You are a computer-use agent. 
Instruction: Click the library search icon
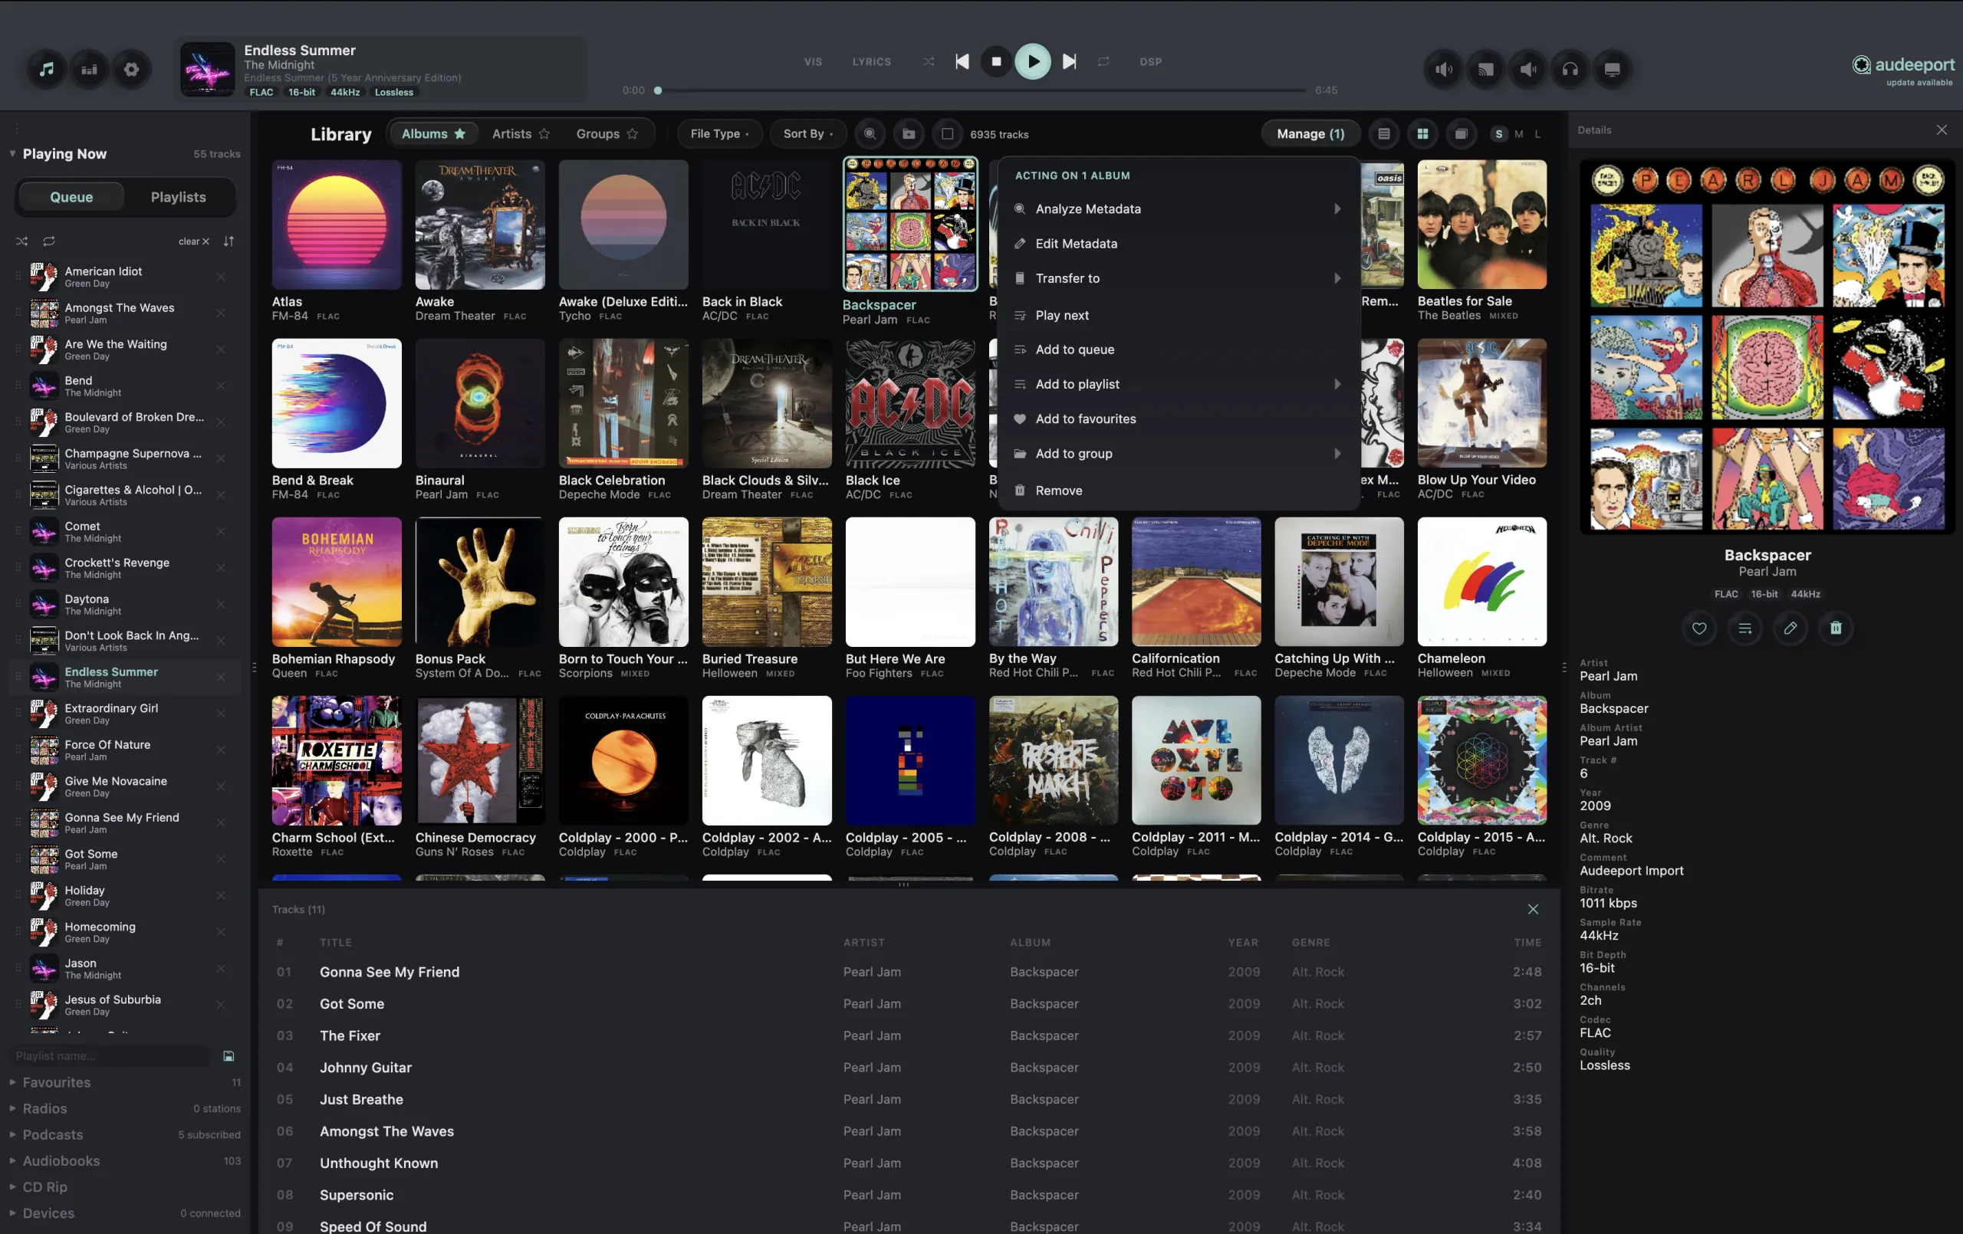coord(870,133)
